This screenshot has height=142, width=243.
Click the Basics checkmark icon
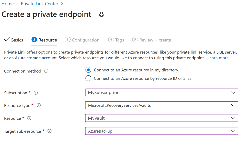coord(7,40)
